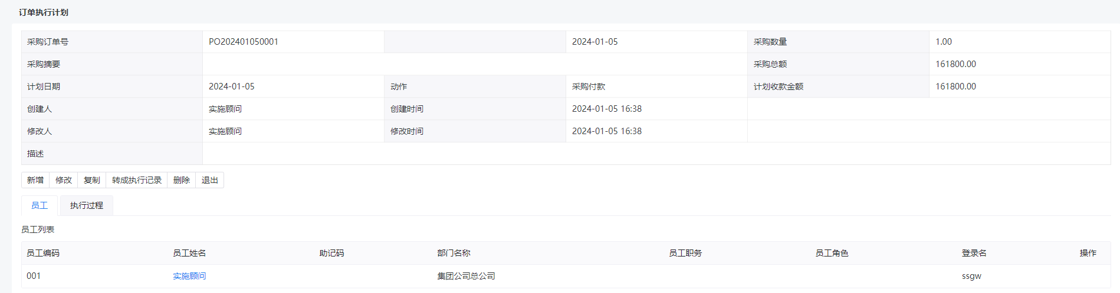Click the 修改 button
The height and width of the screenshot is (293, 1120).
[x=64, y=180]
